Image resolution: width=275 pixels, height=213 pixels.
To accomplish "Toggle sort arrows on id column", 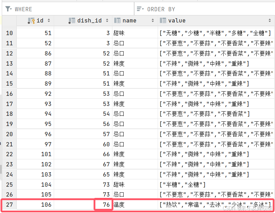I will click(49, 20).
